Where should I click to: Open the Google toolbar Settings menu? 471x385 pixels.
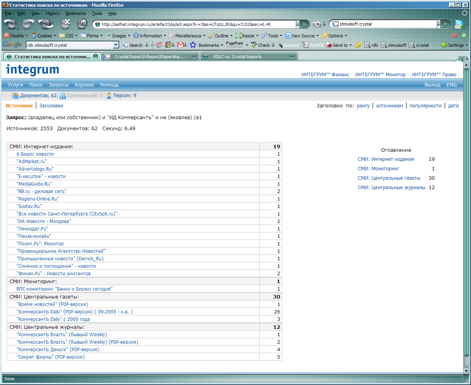454,45
